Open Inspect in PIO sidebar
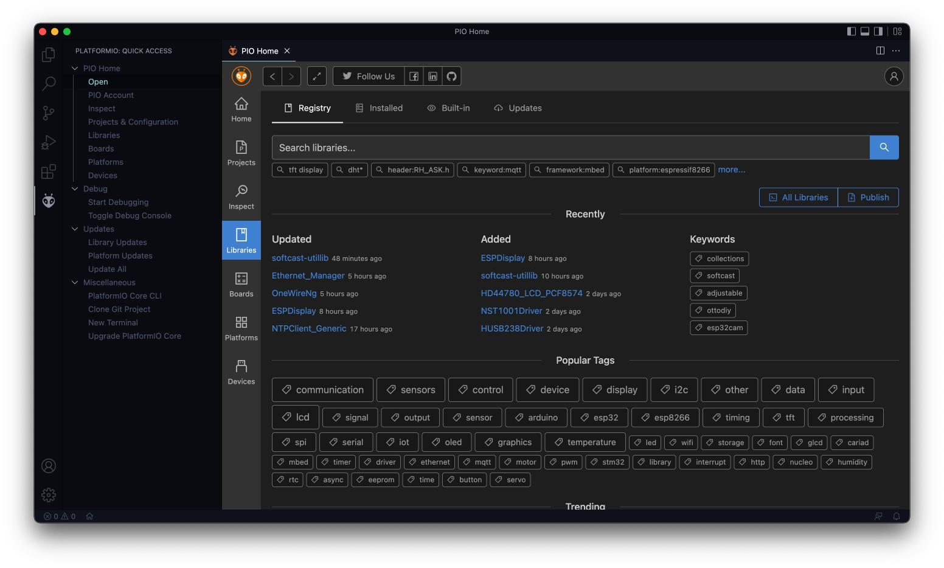Image resolution: width=944 pixels, height=568 pixels. point(241,197)
